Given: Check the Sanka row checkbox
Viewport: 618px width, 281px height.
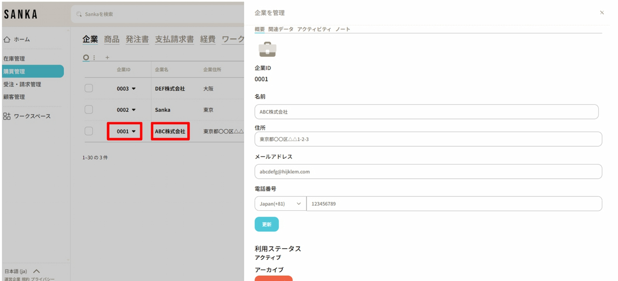Looking at the screenshot, I should coord(89,110).
